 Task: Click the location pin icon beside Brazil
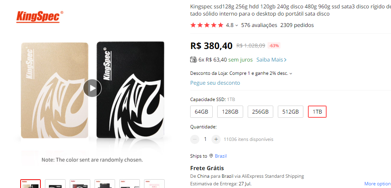pos(211,156)
